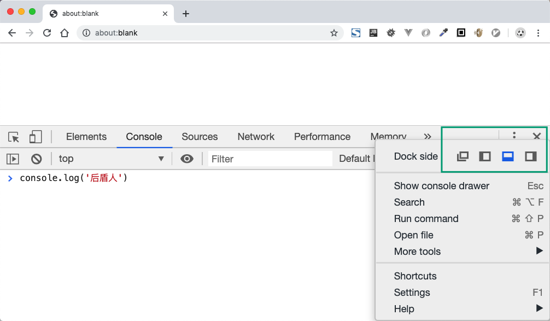This screenshot has height=321, width=550.
Task: Show more DevTools tabs with the chevron
Action: [428, 137]
